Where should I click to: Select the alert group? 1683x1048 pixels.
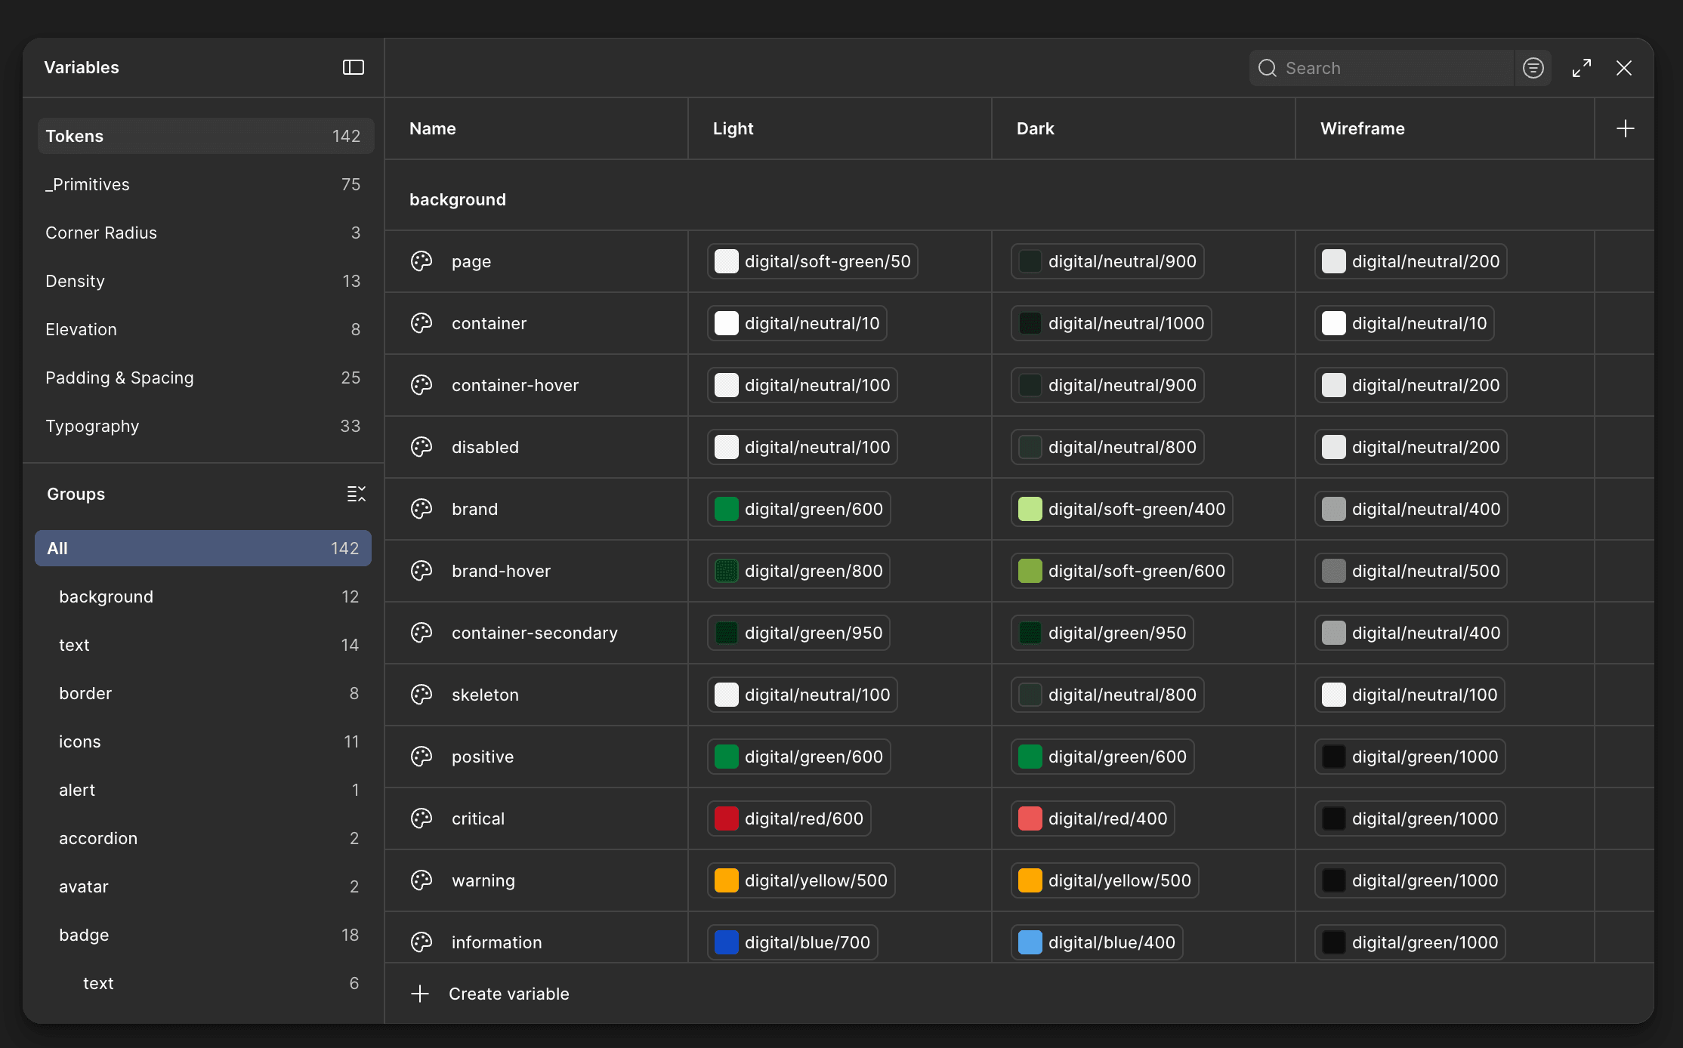203,790
